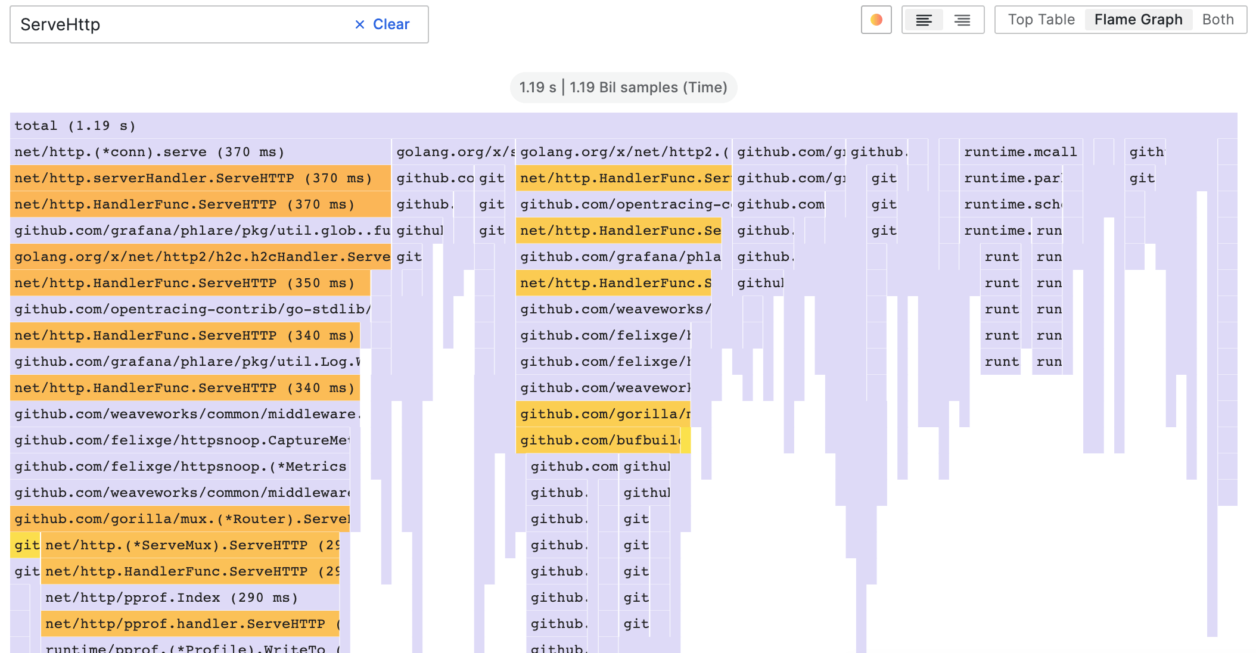Screen dimensions: 1256x653
Task: Switch to Both view
Action: click(1217, 20)
